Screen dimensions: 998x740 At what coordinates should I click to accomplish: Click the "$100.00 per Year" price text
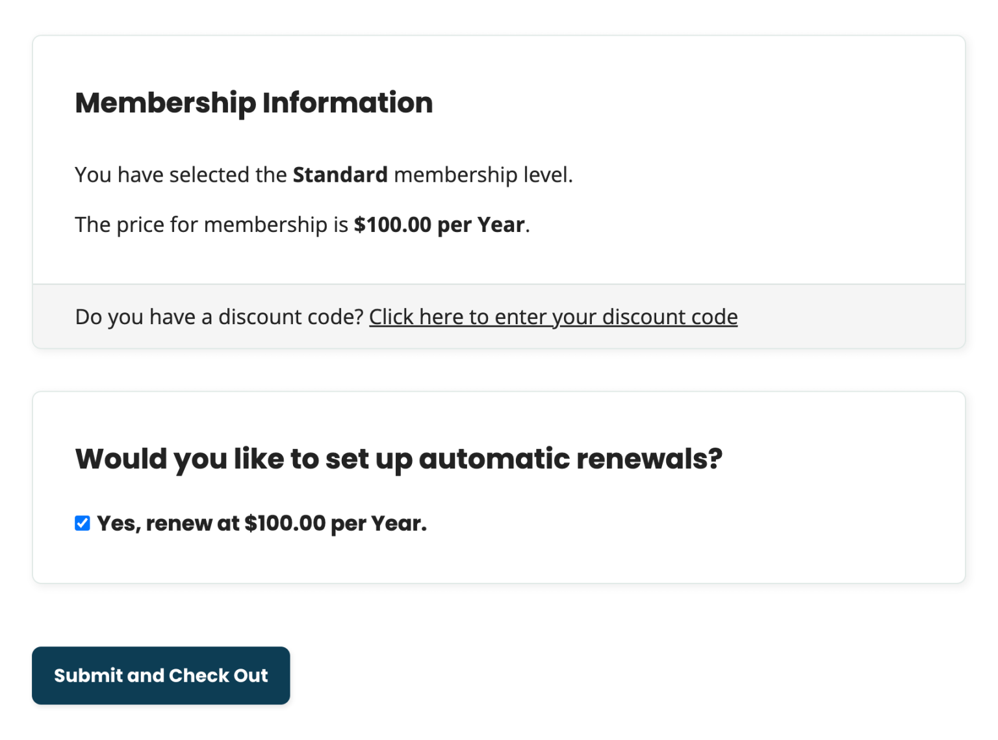point(439,224)
